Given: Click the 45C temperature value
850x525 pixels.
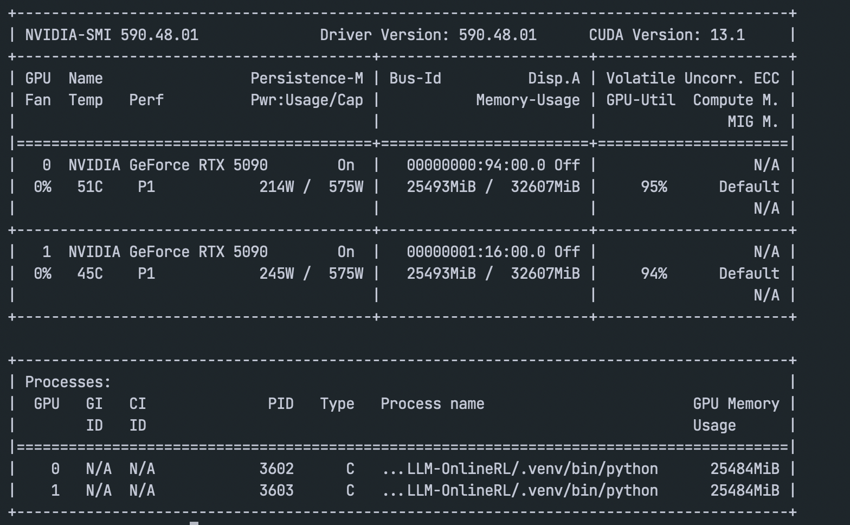Looking at the screenshot, I should (x=90, y=274).
